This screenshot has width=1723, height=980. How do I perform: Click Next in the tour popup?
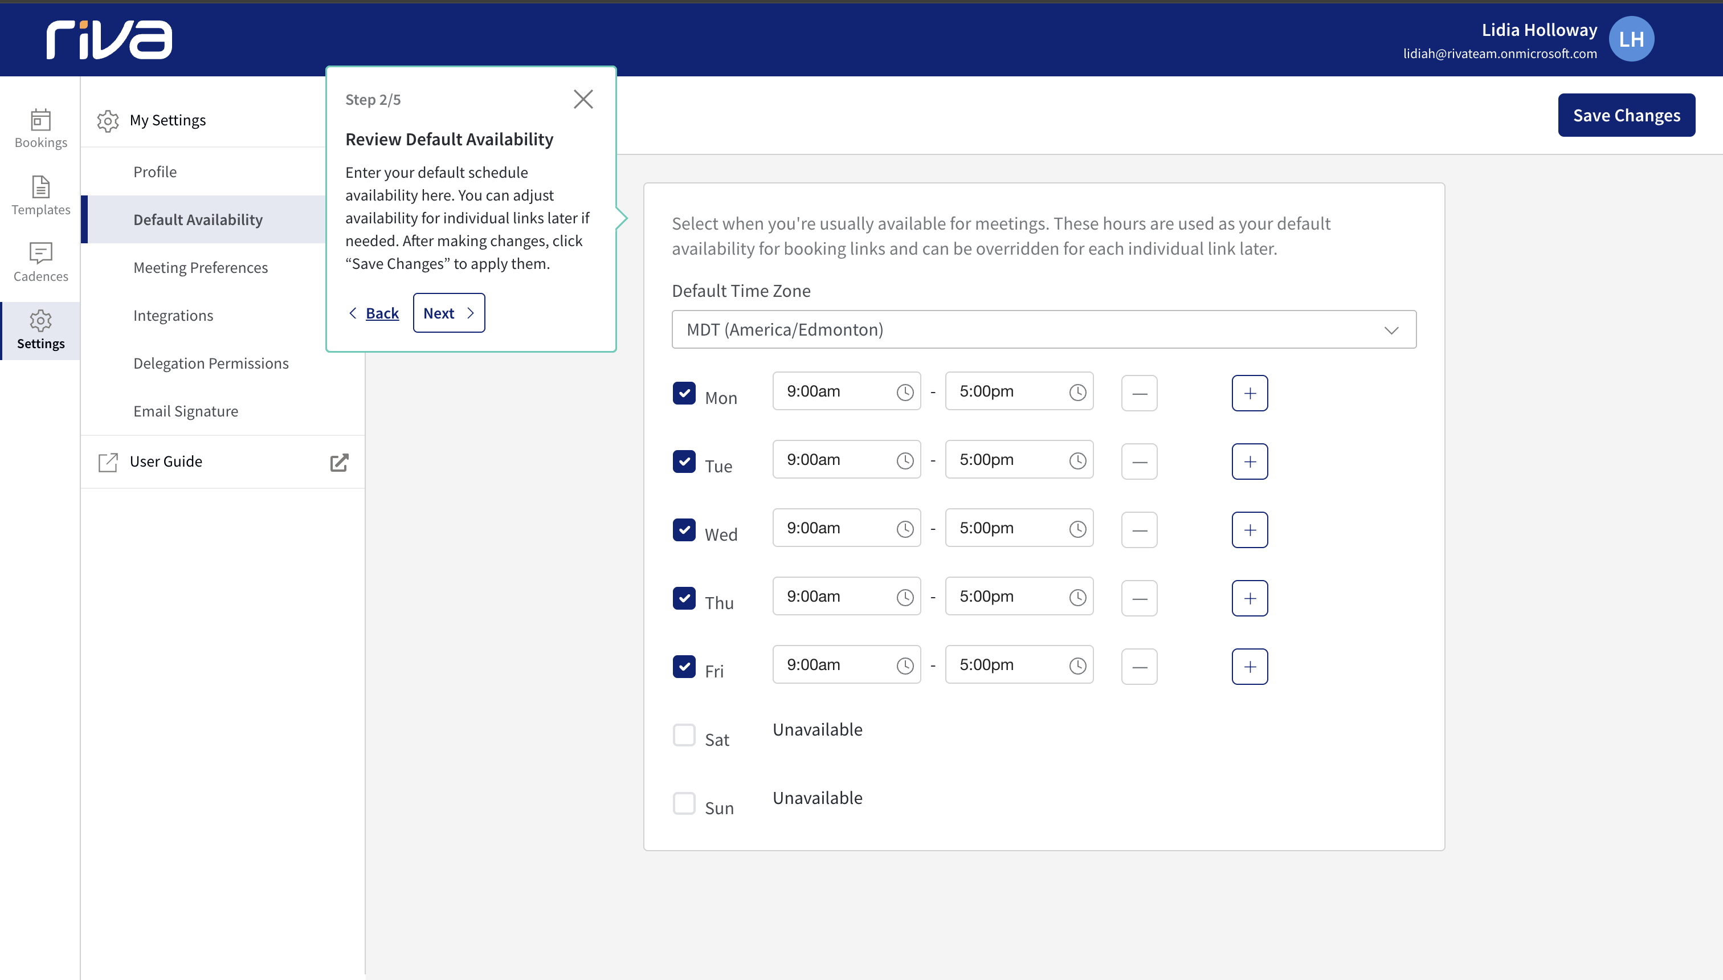tap(448, 313)
